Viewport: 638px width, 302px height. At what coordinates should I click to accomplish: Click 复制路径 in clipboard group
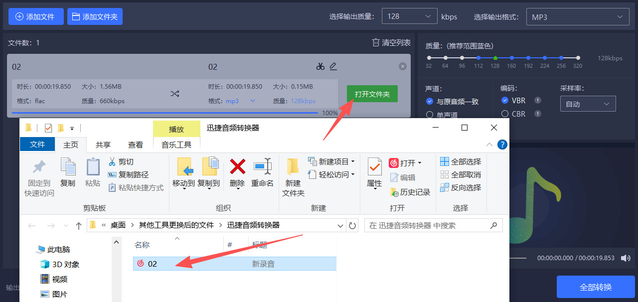coord(129,175)
